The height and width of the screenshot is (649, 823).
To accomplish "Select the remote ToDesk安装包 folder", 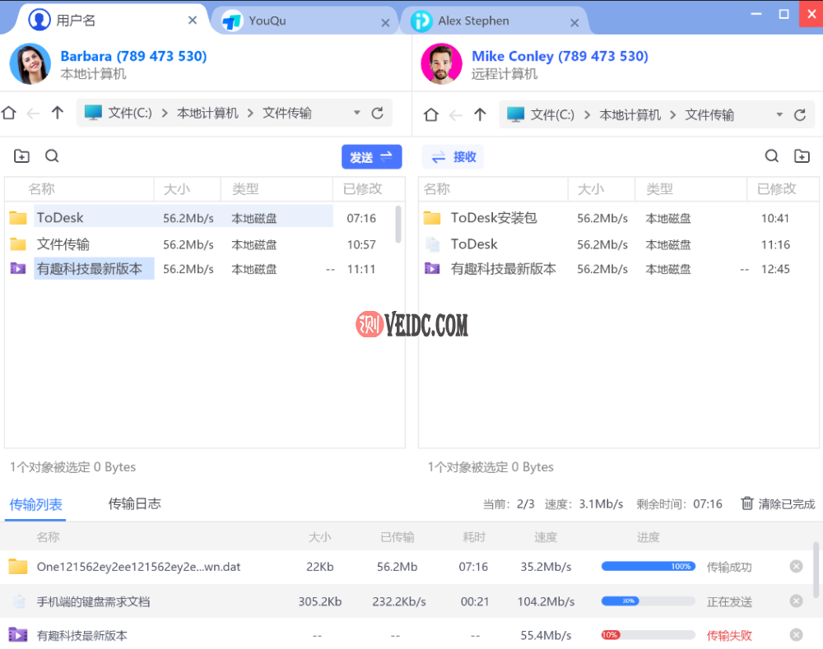I will [493, 218].
